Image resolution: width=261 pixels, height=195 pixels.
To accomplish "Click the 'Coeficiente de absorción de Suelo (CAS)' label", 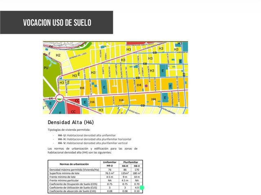I will [x=73, y=191].
